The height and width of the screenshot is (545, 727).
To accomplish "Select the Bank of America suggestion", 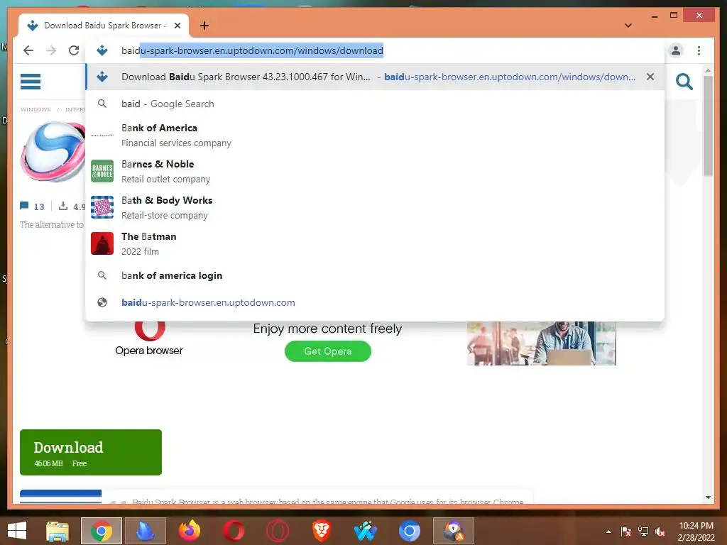I will click(375, 135).
